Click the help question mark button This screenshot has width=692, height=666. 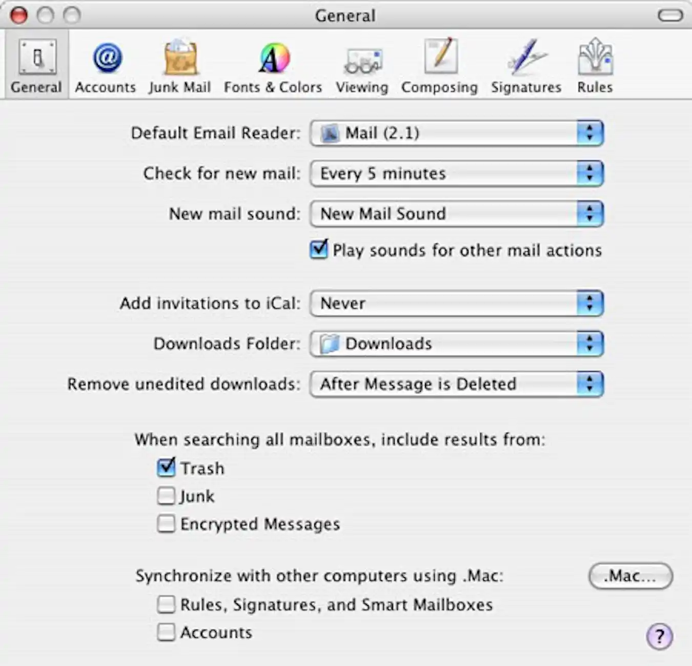tap(659, 636)
